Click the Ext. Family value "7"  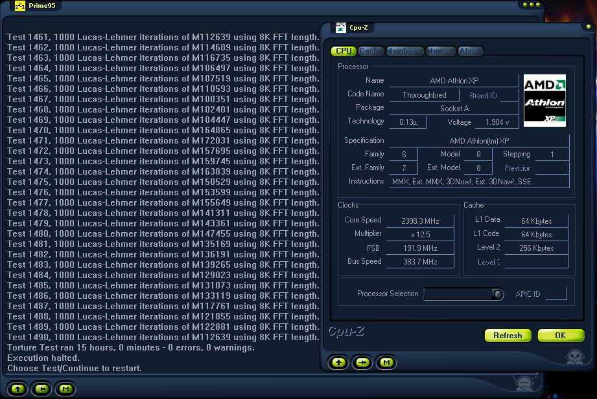point(404,168)
